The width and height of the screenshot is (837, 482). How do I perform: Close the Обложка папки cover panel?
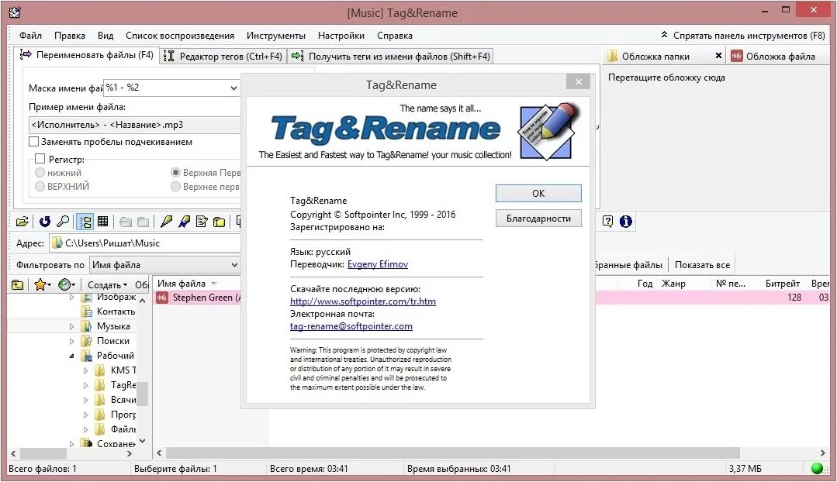pos(718,56)
